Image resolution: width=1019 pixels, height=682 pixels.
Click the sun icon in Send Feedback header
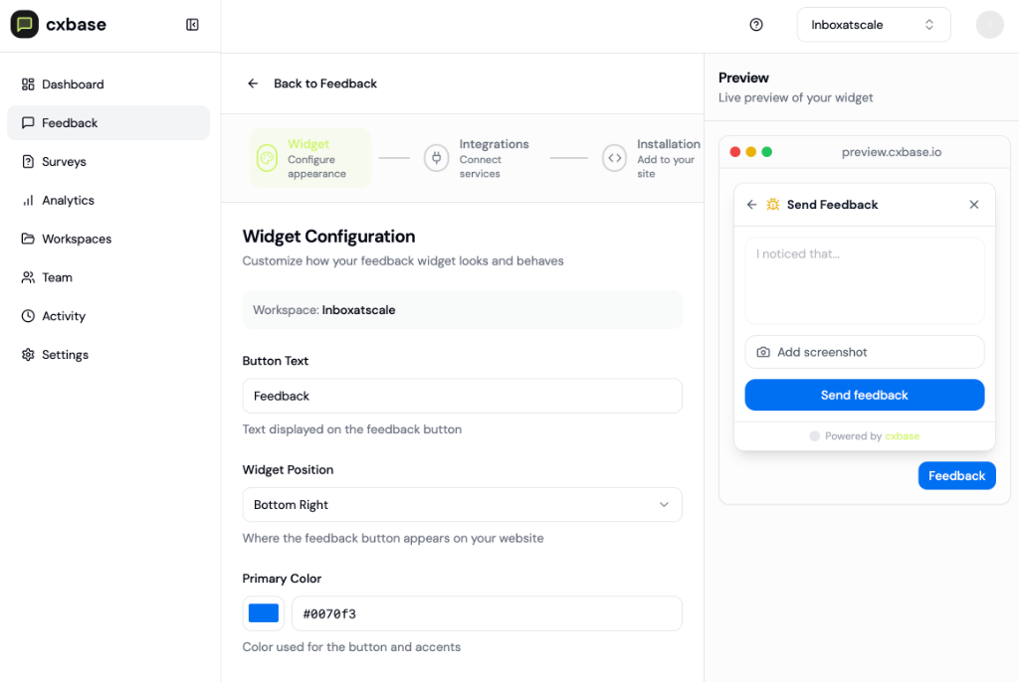pyautogui.click(x=773, y=204)
